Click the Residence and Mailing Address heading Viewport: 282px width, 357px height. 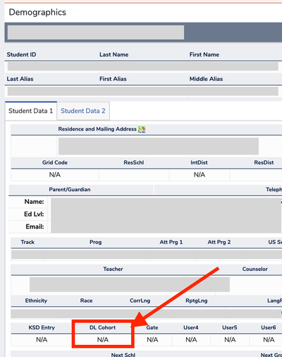click(97, 129)
